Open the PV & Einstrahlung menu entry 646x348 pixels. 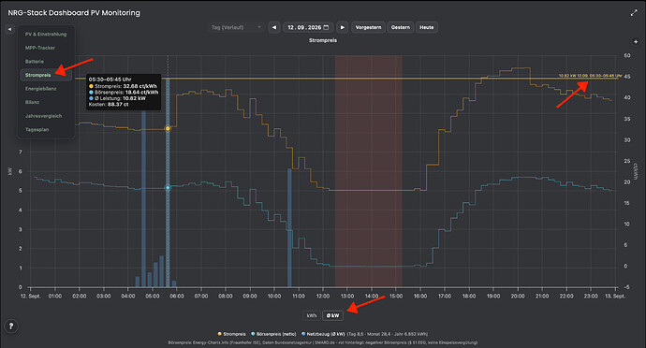pos(46,35)
